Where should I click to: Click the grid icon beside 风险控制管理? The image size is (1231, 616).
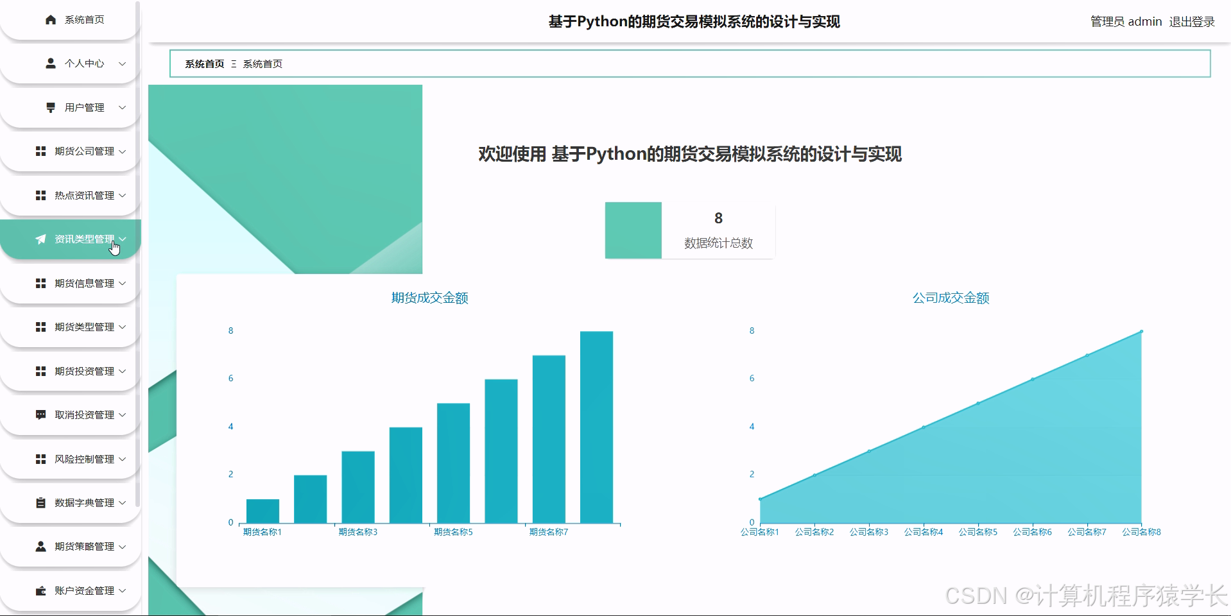[x=40, y=459]
